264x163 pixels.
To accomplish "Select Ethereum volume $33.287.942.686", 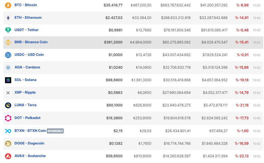I will click(214, 18).
